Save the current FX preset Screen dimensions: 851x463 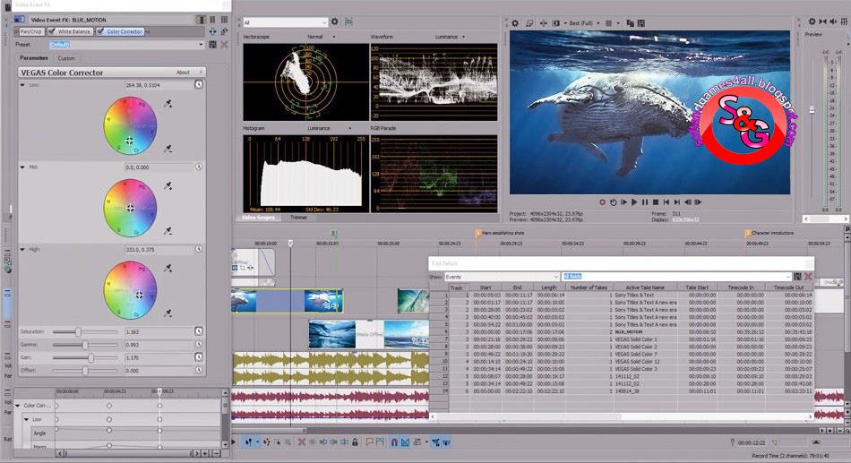(213, 45)
